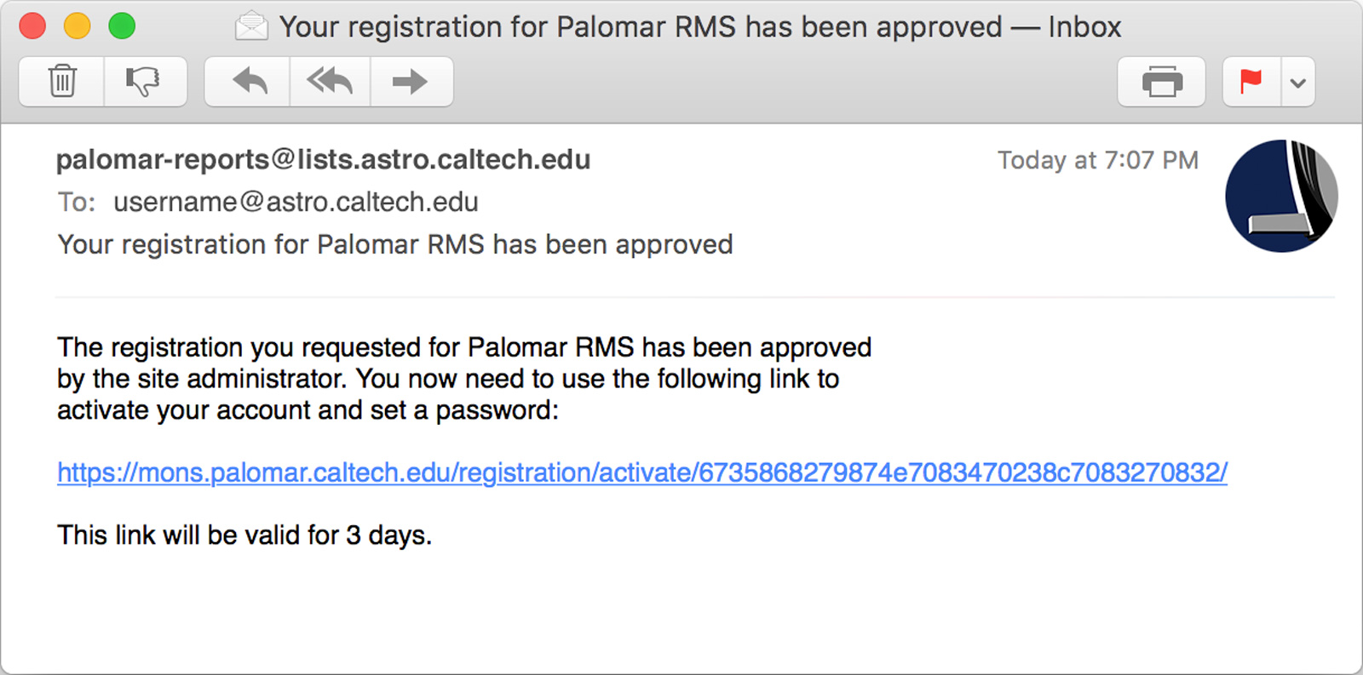The image size is (1363, 675).
Task: Forward the message with right arrow icon
Action: pyautogui.click(x=411, y=82)
